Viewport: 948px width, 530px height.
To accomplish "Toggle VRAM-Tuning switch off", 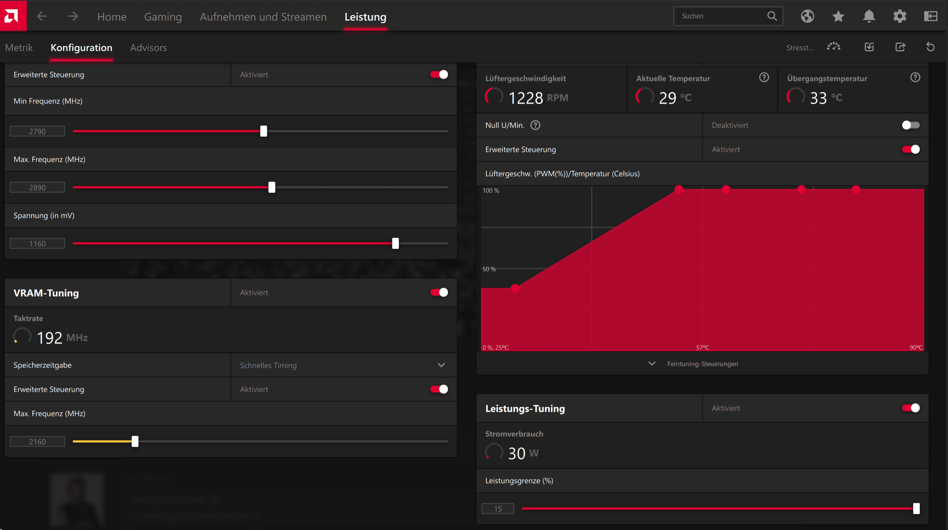I will pos(439,292).
